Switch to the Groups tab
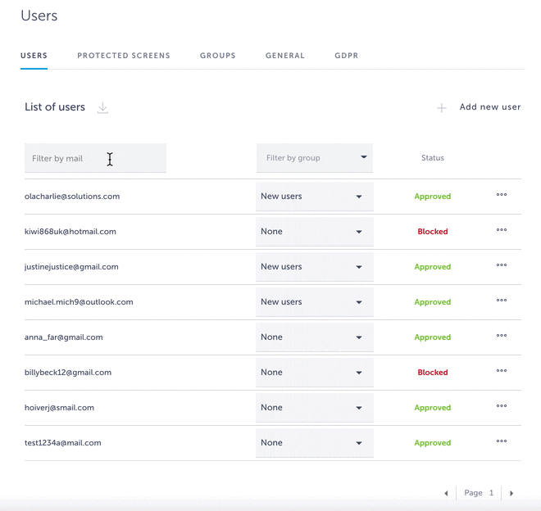This screenshot has width=541, height=511. [218, 56]
